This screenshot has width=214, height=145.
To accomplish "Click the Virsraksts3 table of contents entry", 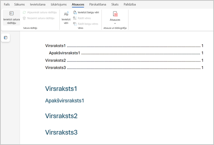I will tap(124, 68).
